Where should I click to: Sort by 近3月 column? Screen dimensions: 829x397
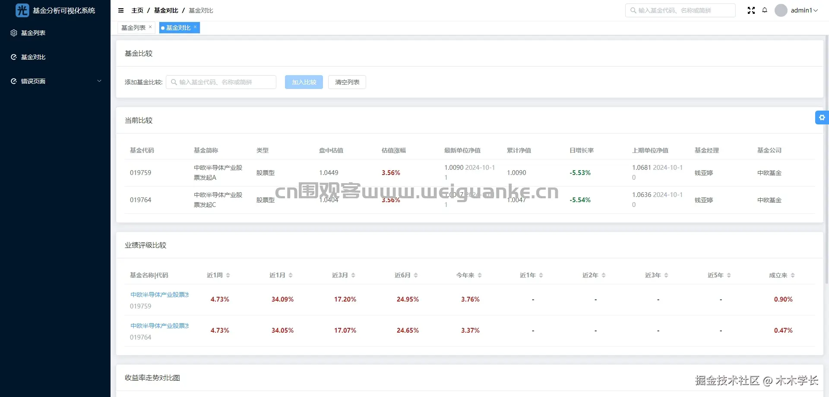coord(353,275)
